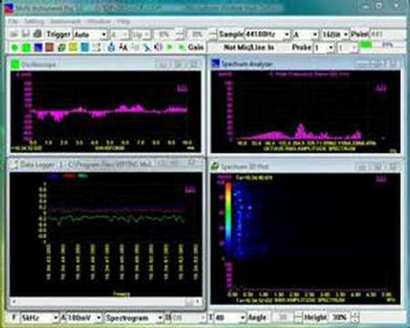This screenshot has width=410, height=328.
Task: Click the white grid toolbar icon
Action: [97, 47]
